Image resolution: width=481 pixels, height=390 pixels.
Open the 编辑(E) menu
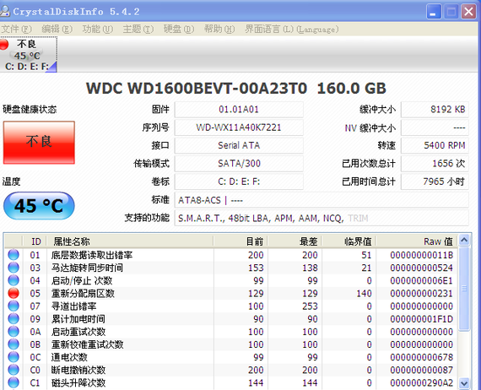point(57,30)
